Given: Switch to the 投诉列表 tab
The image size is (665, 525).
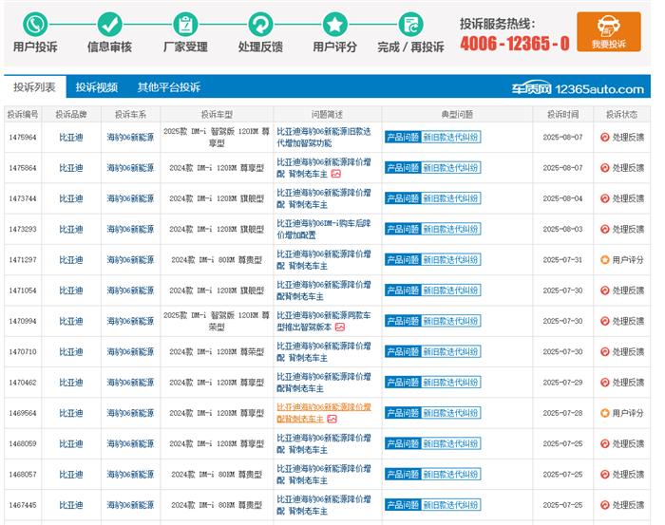Looking at the screenshot, I should tap(35, 87).
